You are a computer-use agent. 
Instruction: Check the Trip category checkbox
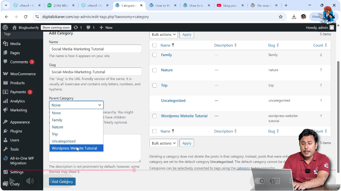coord(154,85)
